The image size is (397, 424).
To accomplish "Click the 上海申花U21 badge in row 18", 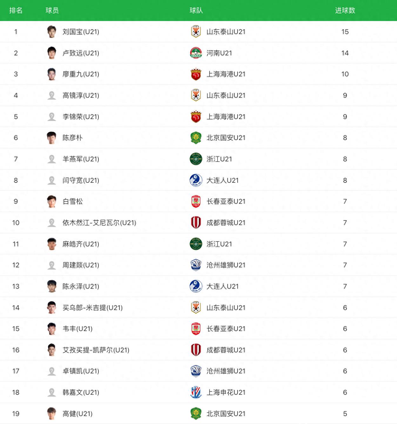I will [x=196, y=392].
